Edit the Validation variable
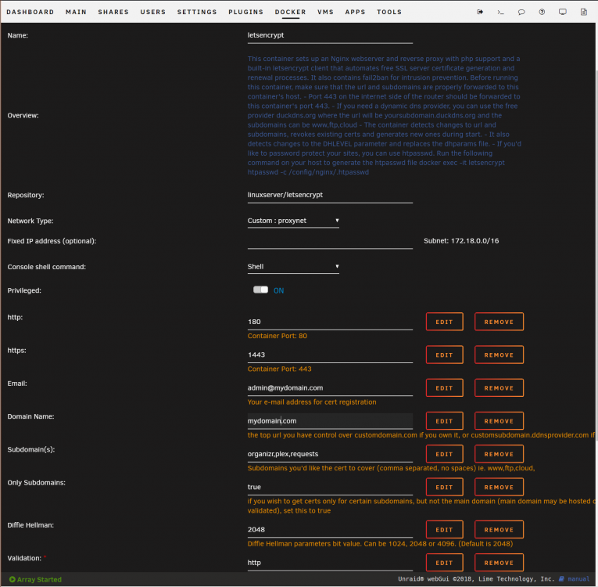Viewport: 598px width, 587px height. pos(444,563)
